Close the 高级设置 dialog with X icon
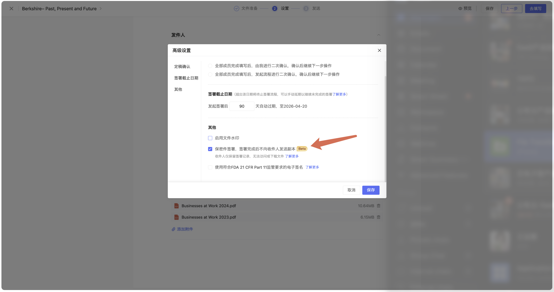 pos(379,50)
